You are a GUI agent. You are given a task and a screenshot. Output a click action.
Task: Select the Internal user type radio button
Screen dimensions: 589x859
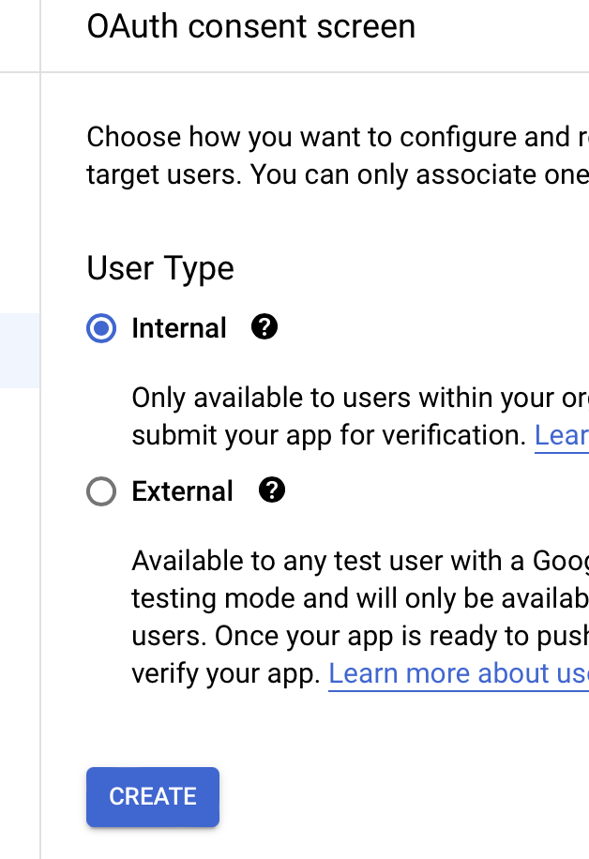point(100,328)
